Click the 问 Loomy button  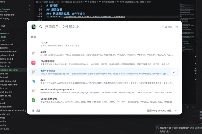point(167,27)
